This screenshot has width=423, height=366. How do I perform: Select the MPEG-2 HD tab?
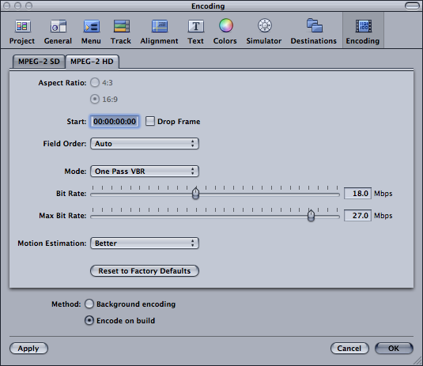click(x=92, y=62)
